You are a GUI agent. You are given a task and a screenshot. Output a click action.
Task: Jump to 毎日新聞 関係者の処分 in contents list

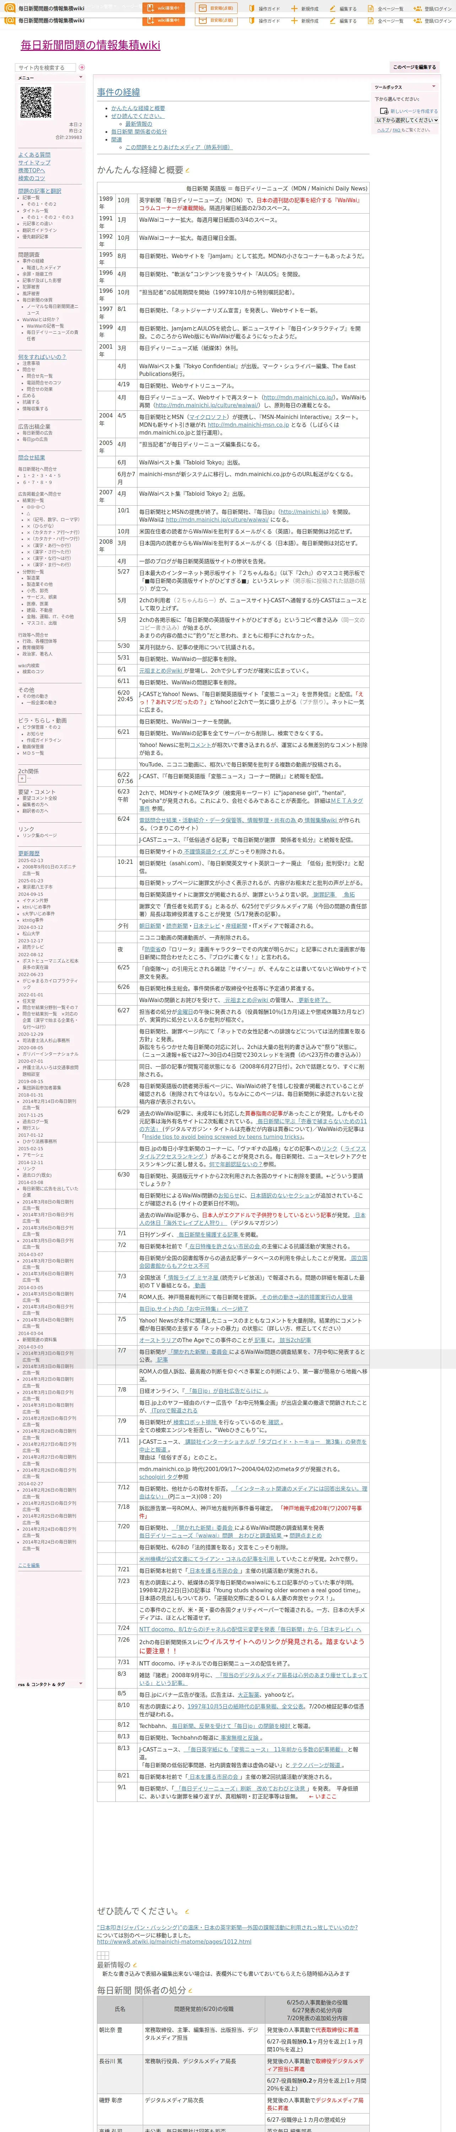pos(139,131)
